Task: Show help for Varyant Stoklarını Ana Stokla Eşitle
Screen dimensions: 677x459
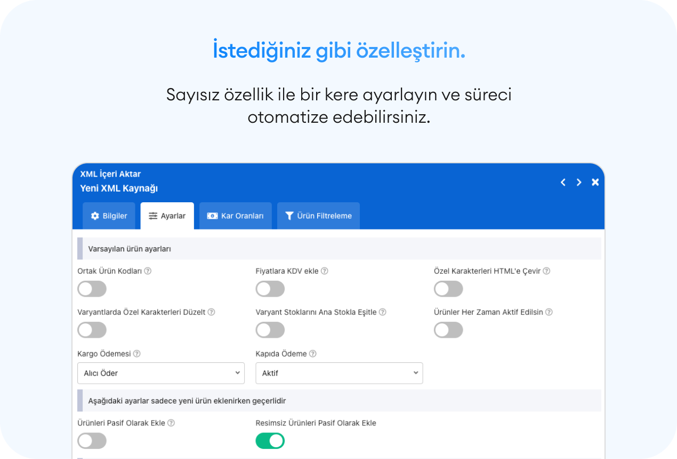Action: pyautogui.click(x=383, y=312)
